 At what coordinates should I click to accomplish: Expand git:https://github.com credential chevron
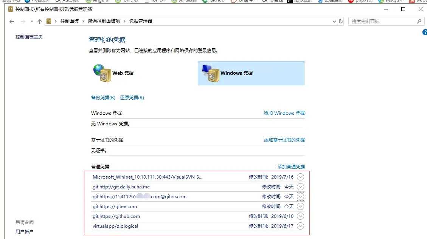click(300, 216)
